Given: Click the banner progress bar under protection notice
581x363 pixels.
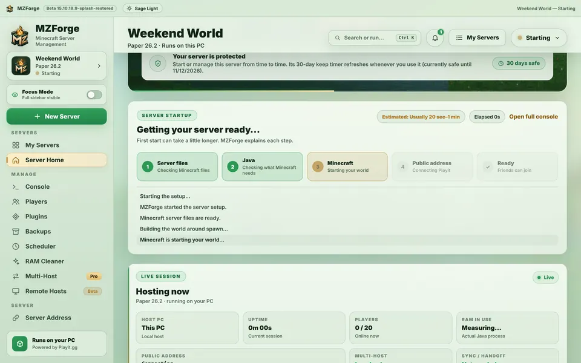Looking at the screenshot, I should [x=347, y=90].
